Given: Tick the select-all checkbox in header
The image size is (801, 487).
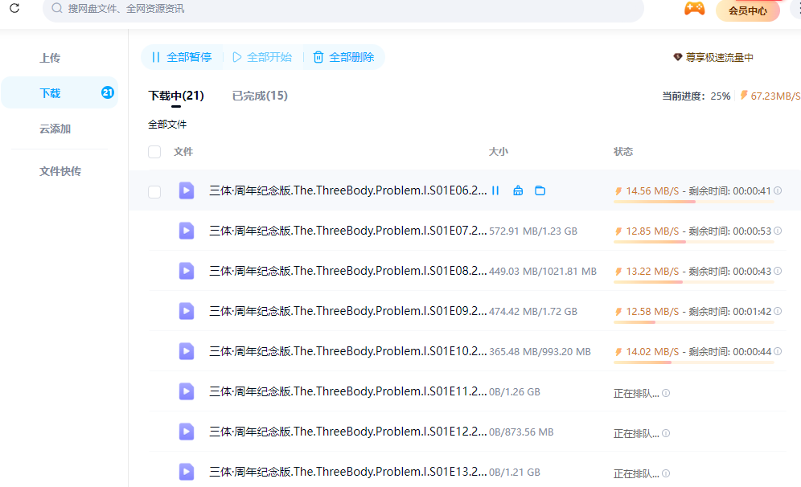Looking at the screenshot, I should tap(154, 152).
